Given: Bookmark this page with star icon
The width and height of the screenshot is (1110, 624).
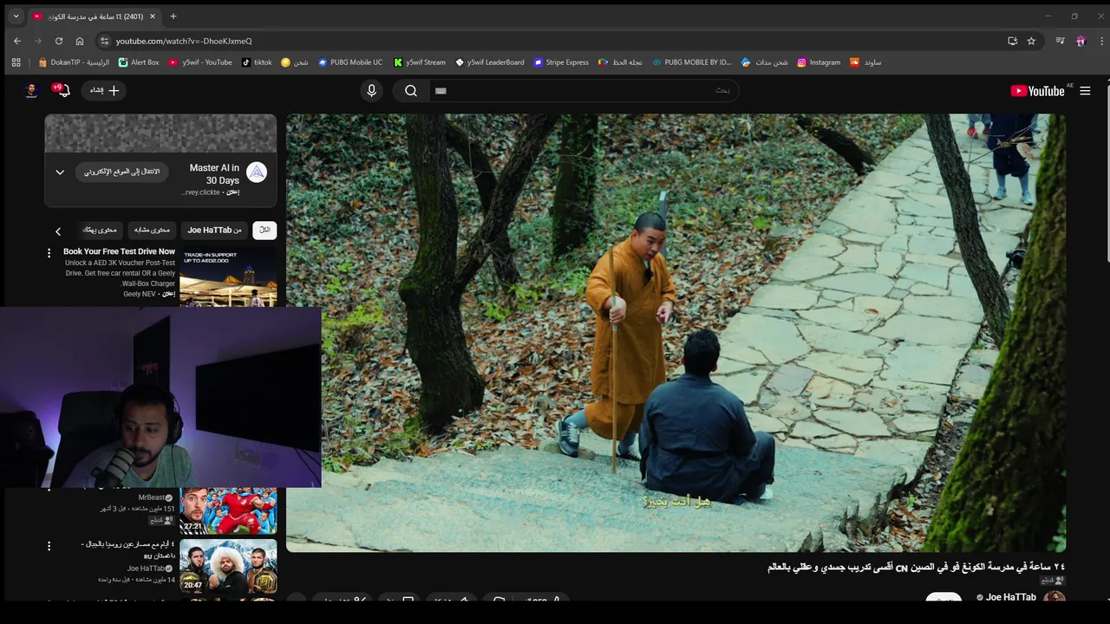Looking at the screenshot, I should tap(1031, 41).
